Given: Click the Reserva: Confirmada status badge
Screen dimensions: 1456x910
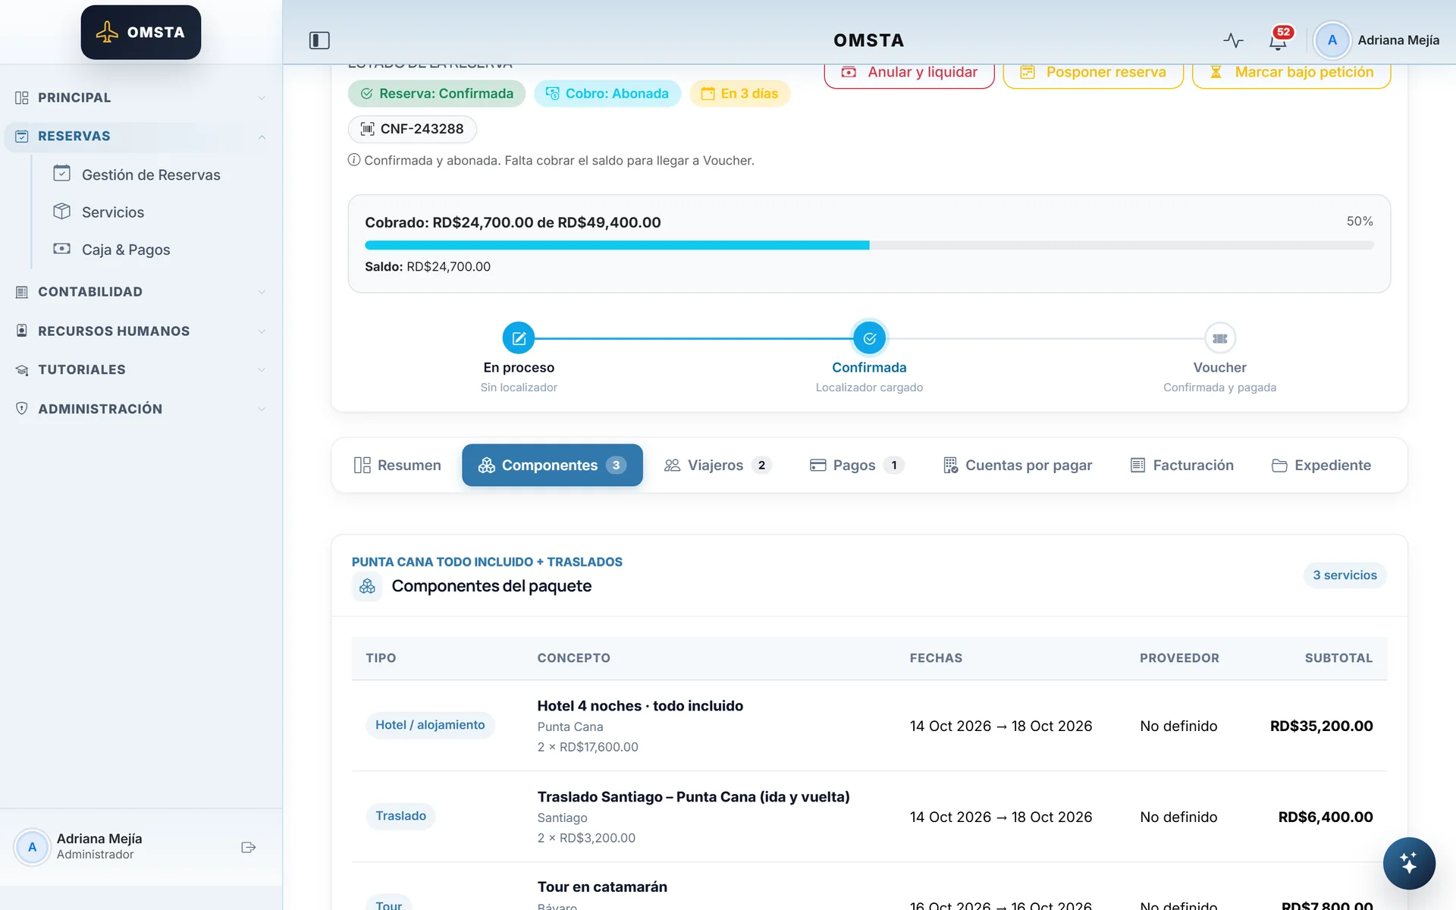Looking at the screenshot, I should (437, 93).
